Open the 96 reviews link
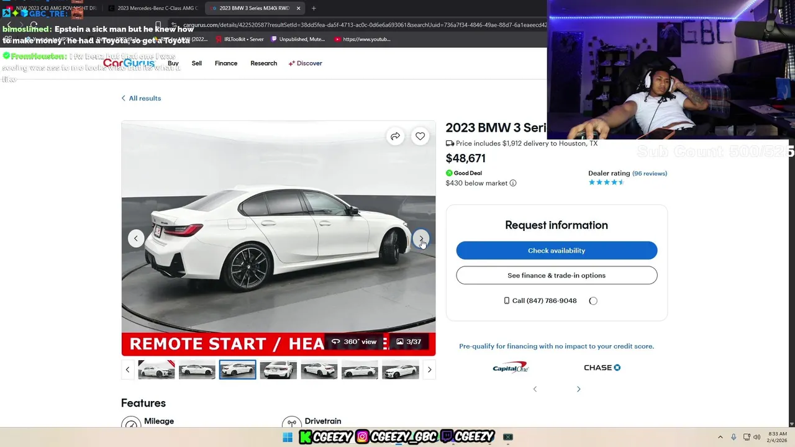The height and width of the screenshot is (447, 795). pyautogui.click(x=650, y=173)
